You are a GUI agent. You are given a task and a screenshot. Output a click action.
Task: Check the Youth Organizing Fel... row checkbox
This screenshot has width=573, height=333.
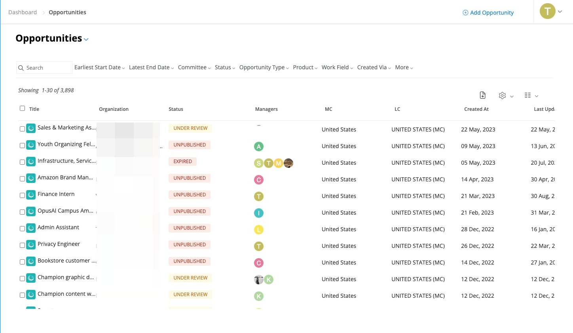[22, 145]
